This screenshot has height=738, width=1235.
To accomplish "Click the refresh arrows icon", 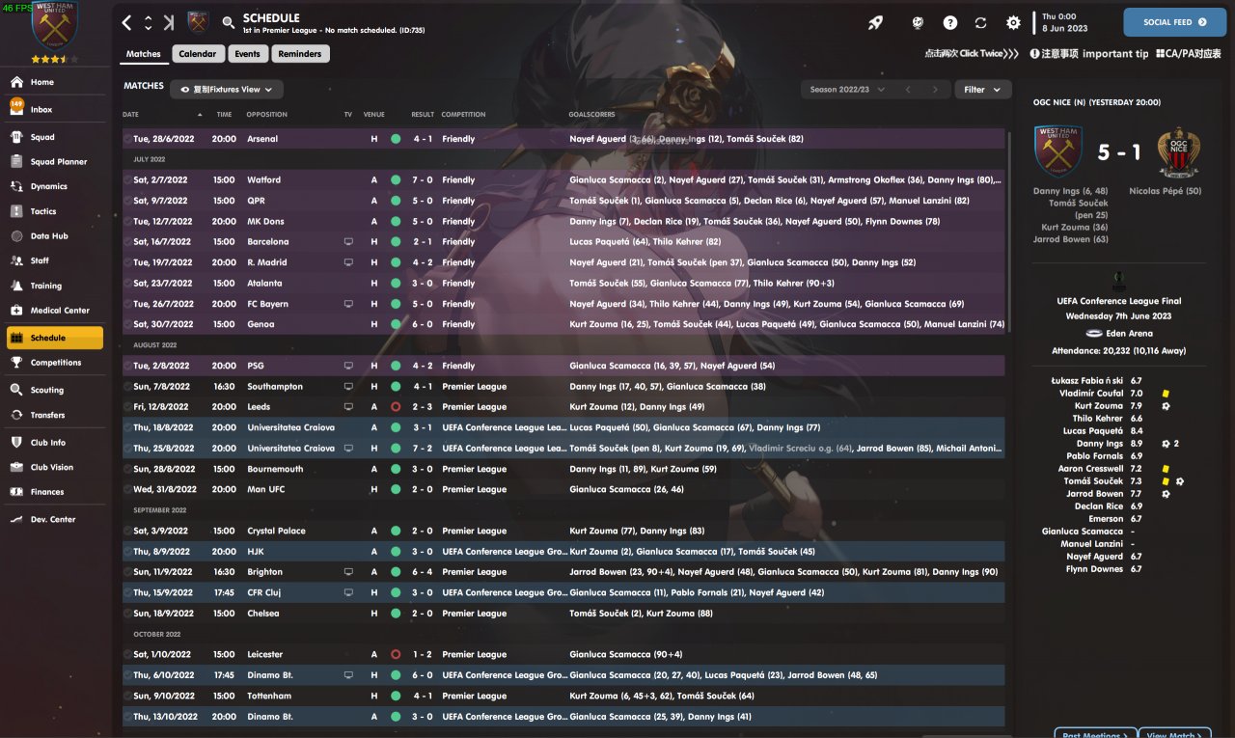I will coord(981,22).
